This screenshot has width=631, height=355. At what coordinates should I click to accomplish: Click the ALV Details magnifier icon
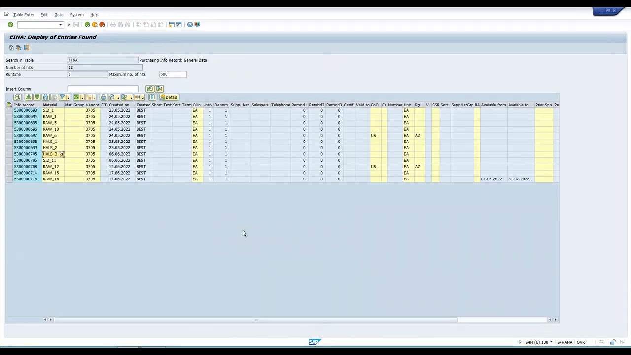(x=17, y=97)
